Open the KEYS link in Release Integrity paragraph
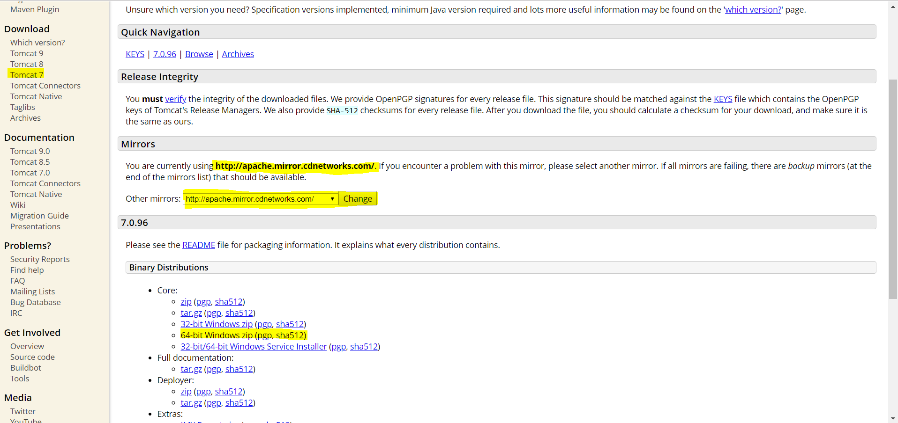Screen dimensions: 898x423 [x=723, y=99]
